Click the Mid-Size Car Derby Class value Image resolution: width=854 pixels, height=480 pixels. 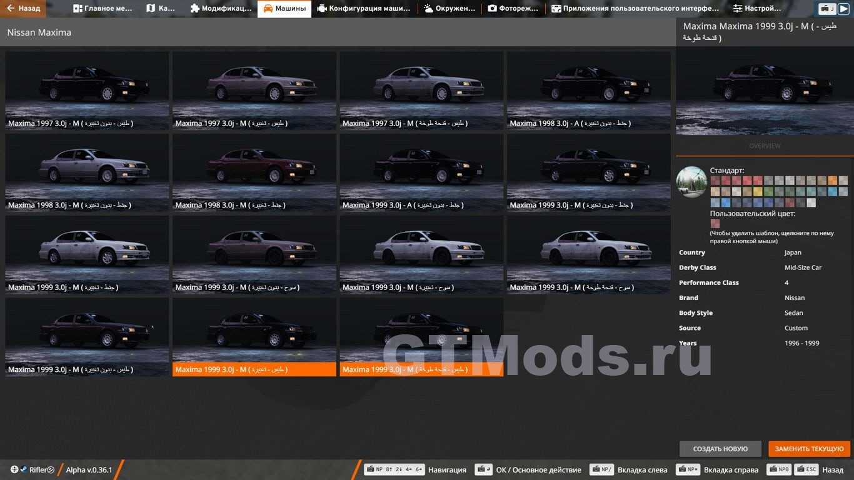pos(803,267)
